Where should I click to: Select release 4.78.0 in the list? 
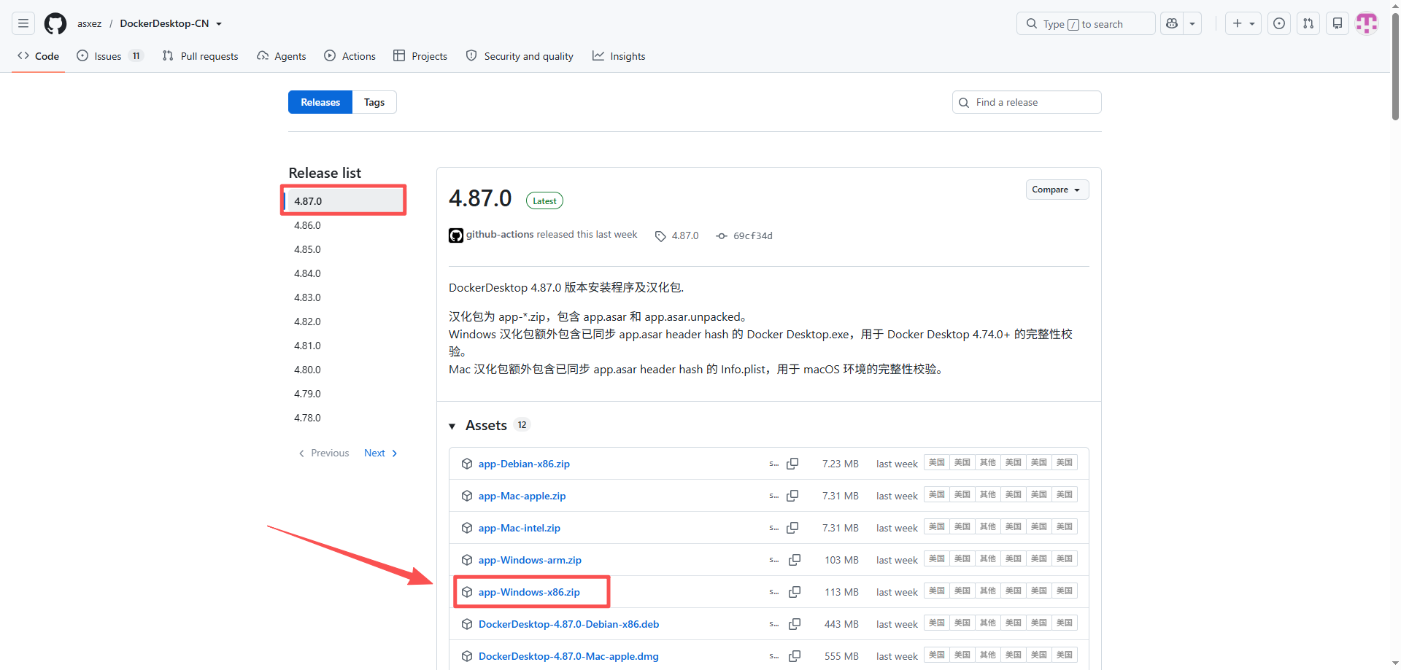[x=307, y=418]
